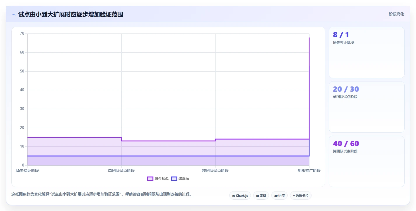Select the Chart.js tag

coord(240,196)
